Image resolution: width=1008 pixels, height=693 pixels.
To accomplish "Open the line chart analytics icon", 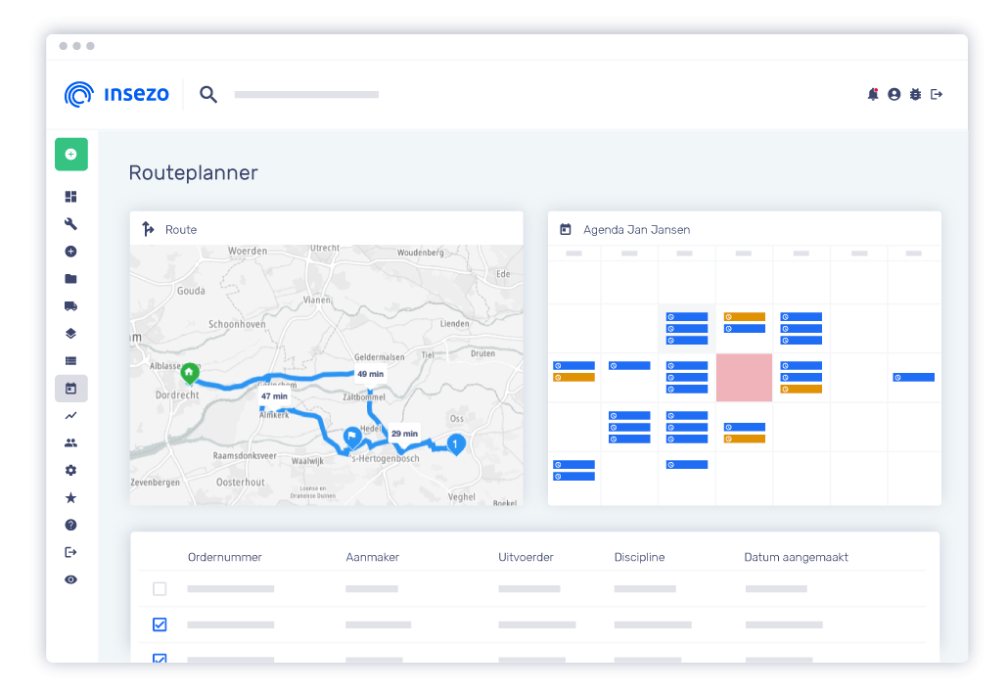I will 70,416.
